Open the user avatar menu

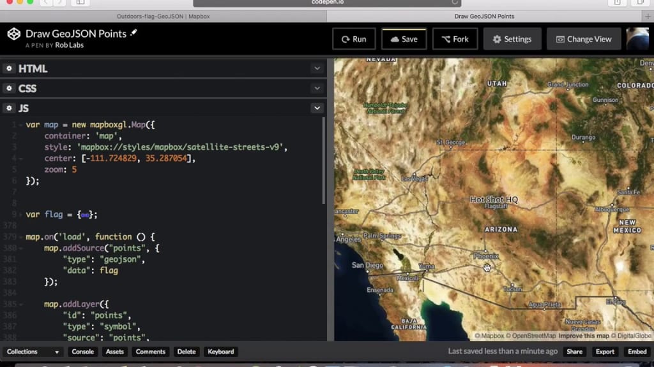click(x=638, y=39)
